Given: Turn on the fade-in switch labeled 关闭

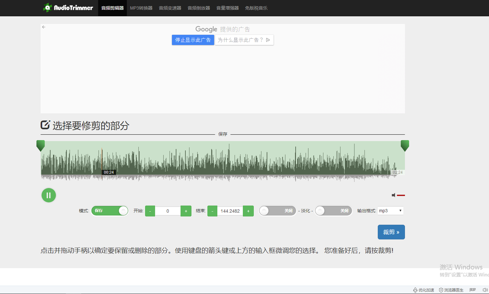Looking at the screenshot, I should click(x=277, y=211).
